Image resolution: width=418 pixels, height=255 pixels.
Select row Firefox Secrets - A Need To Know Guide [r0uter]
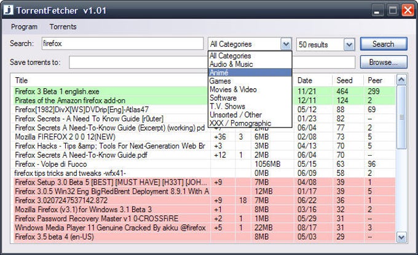click(204, 118)
